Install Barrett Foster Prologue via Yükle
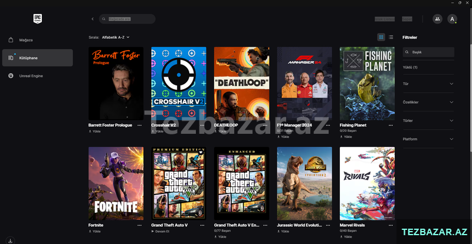The image size is (472, 244). click(x=95, y=131)
